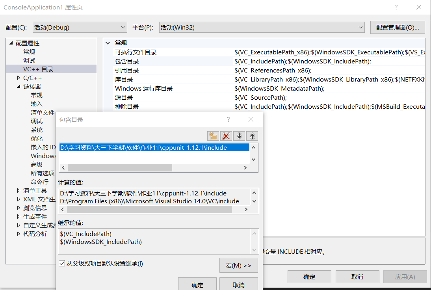Screen dimensions: 431x290
Task: Select 调试 under 配置属性
Action: 29,60
